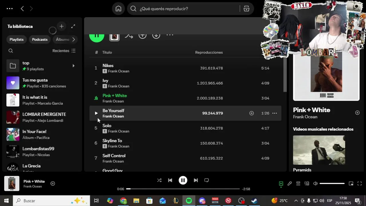Click the Título column header
The height and width of the screenshot is (206, 366).
pos(107,52)
